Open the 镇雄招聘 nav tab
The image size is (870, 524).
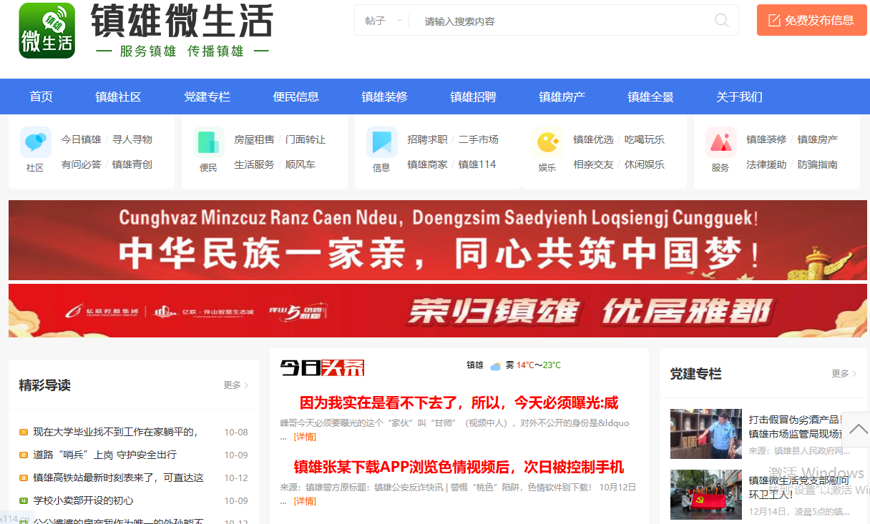474,97
